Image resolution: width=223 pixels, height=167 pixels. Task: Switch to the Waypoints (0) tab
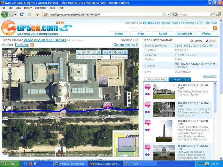tap(156, 80)
